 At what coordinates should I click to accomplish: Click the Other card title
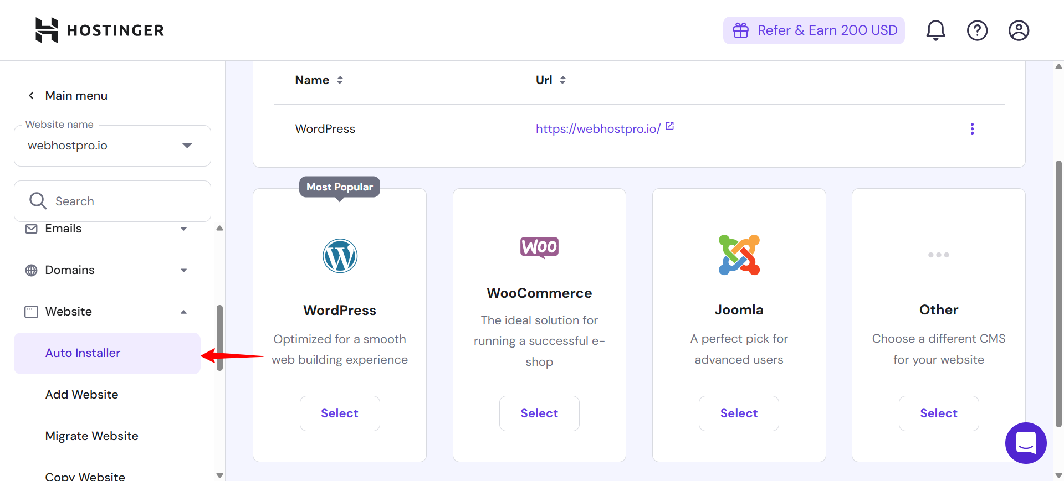939,310
